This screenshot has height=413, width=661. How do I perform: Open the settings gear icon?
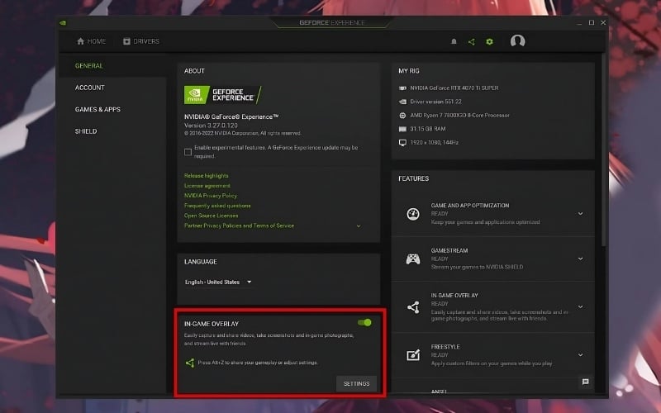tap(489, 41)
